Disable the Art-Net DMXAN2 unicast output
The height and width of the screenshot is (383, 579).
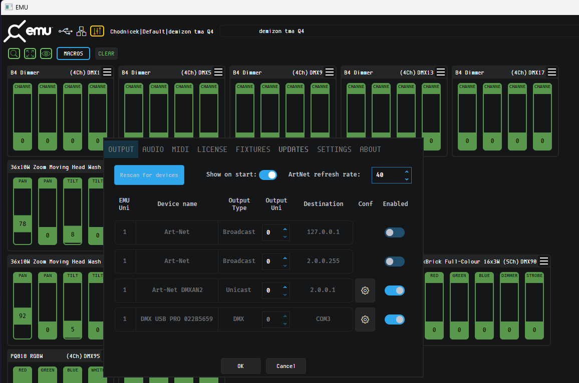[x=394, y=290]
